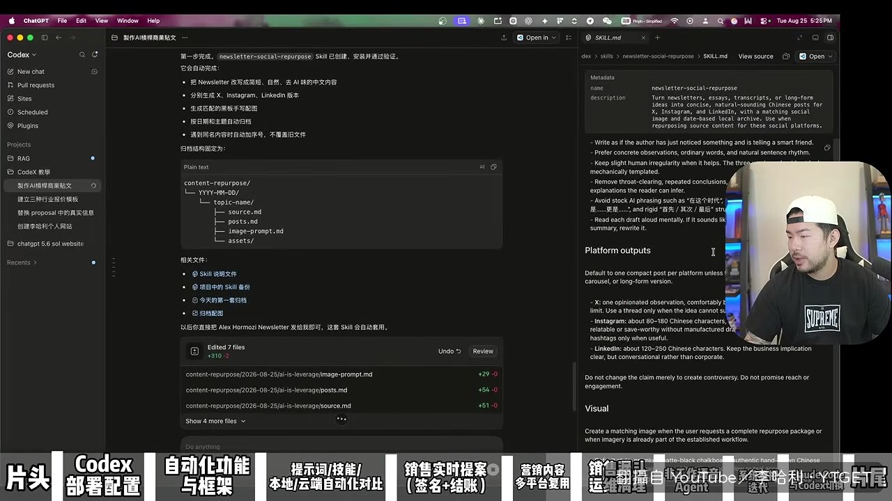Viewport: 892px width, 501px height.
Task: Open the Skill 说明文件 link
Action: (215, 274)
